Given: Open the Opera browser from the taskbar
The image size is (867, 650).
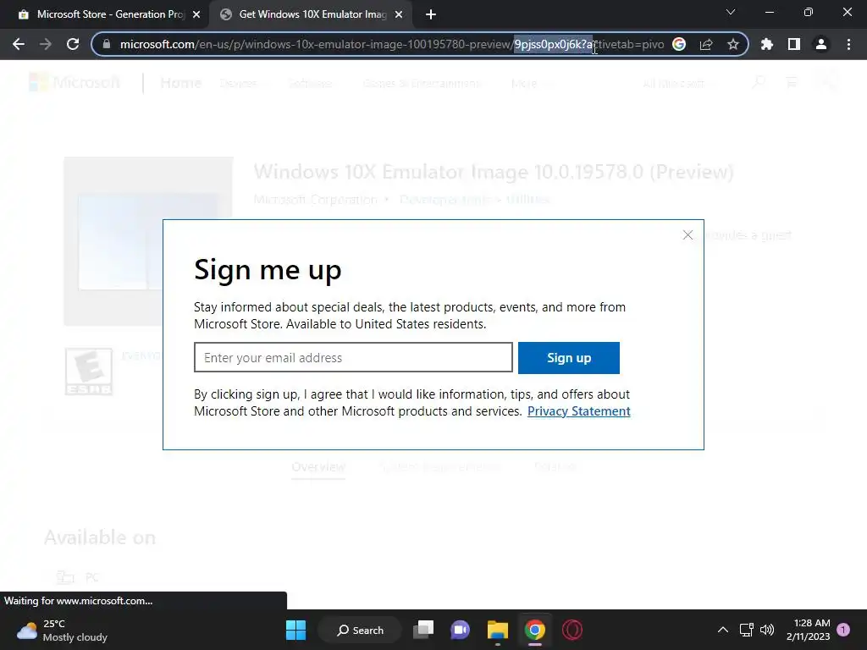Looking at the screenshot, I should [x=572, y=630].
